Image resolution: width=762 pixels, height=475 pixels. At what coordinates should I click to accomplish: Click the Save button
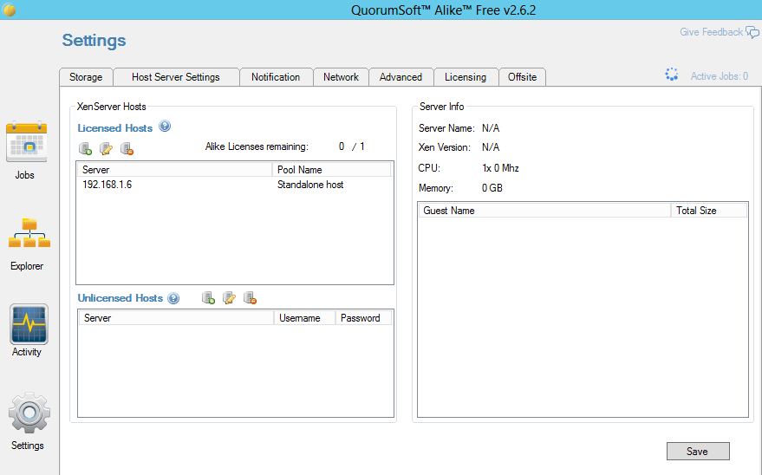click(x=698, y=452)
